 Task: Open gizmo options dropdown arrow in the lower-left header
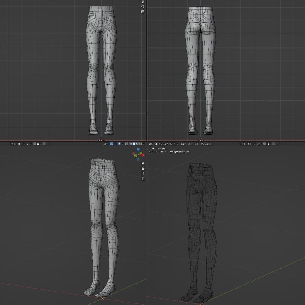(x=115, y=144)
